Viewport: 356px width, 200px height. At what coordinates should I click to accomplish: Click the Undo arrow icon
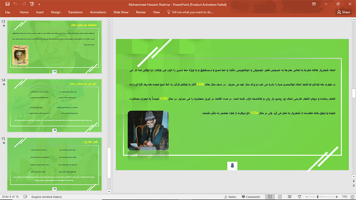pos(16,4)
